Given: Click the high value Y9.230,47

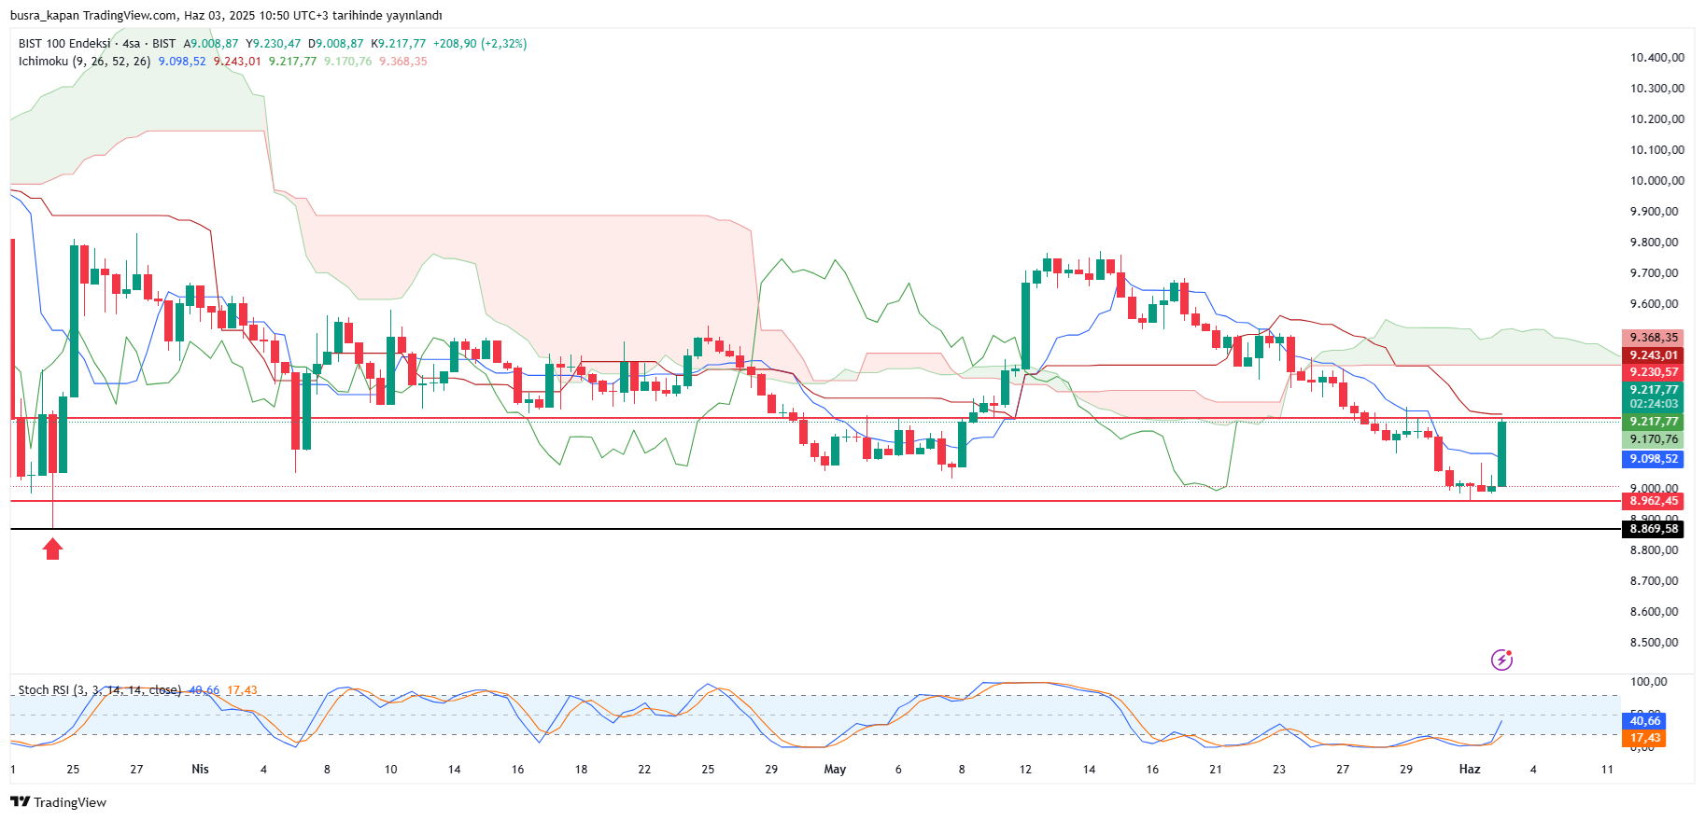Looking at the screenshot, I should pos(274,44).
